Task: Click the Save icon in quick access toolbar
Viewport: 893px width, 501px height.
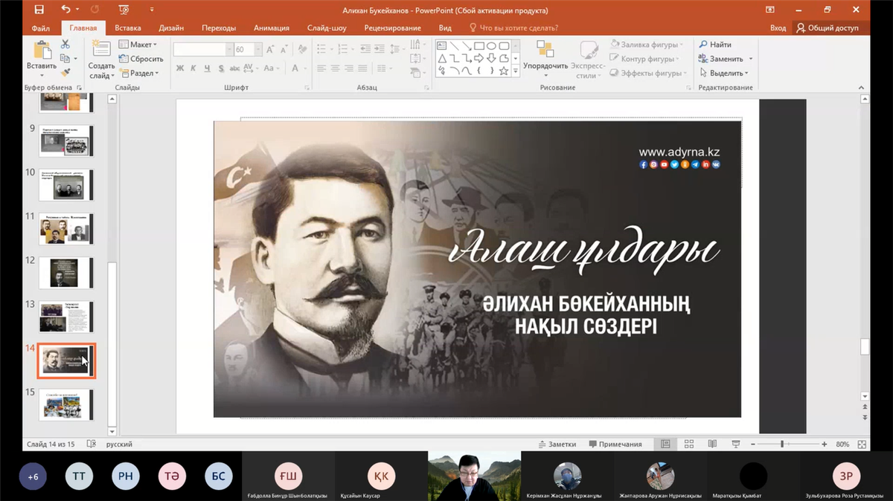Action: 39,10
